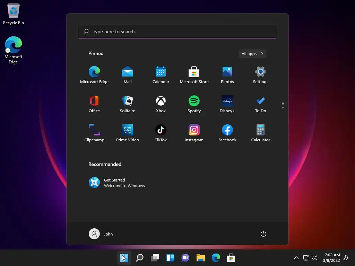The width and height of the screenshot is (355, 266).
Task: Open Settings from pinned apps
Action: (261, 75)
